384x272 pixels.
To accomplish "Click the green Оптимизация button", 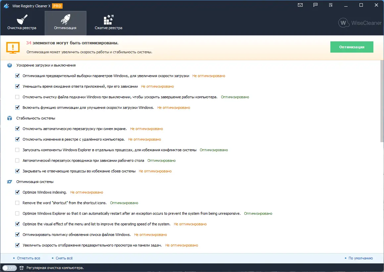I will 352,47.
